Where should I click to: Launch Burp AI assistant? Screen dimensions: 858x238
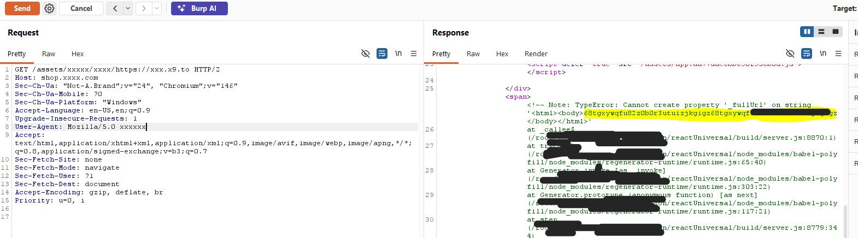click(x=199, y=8)
